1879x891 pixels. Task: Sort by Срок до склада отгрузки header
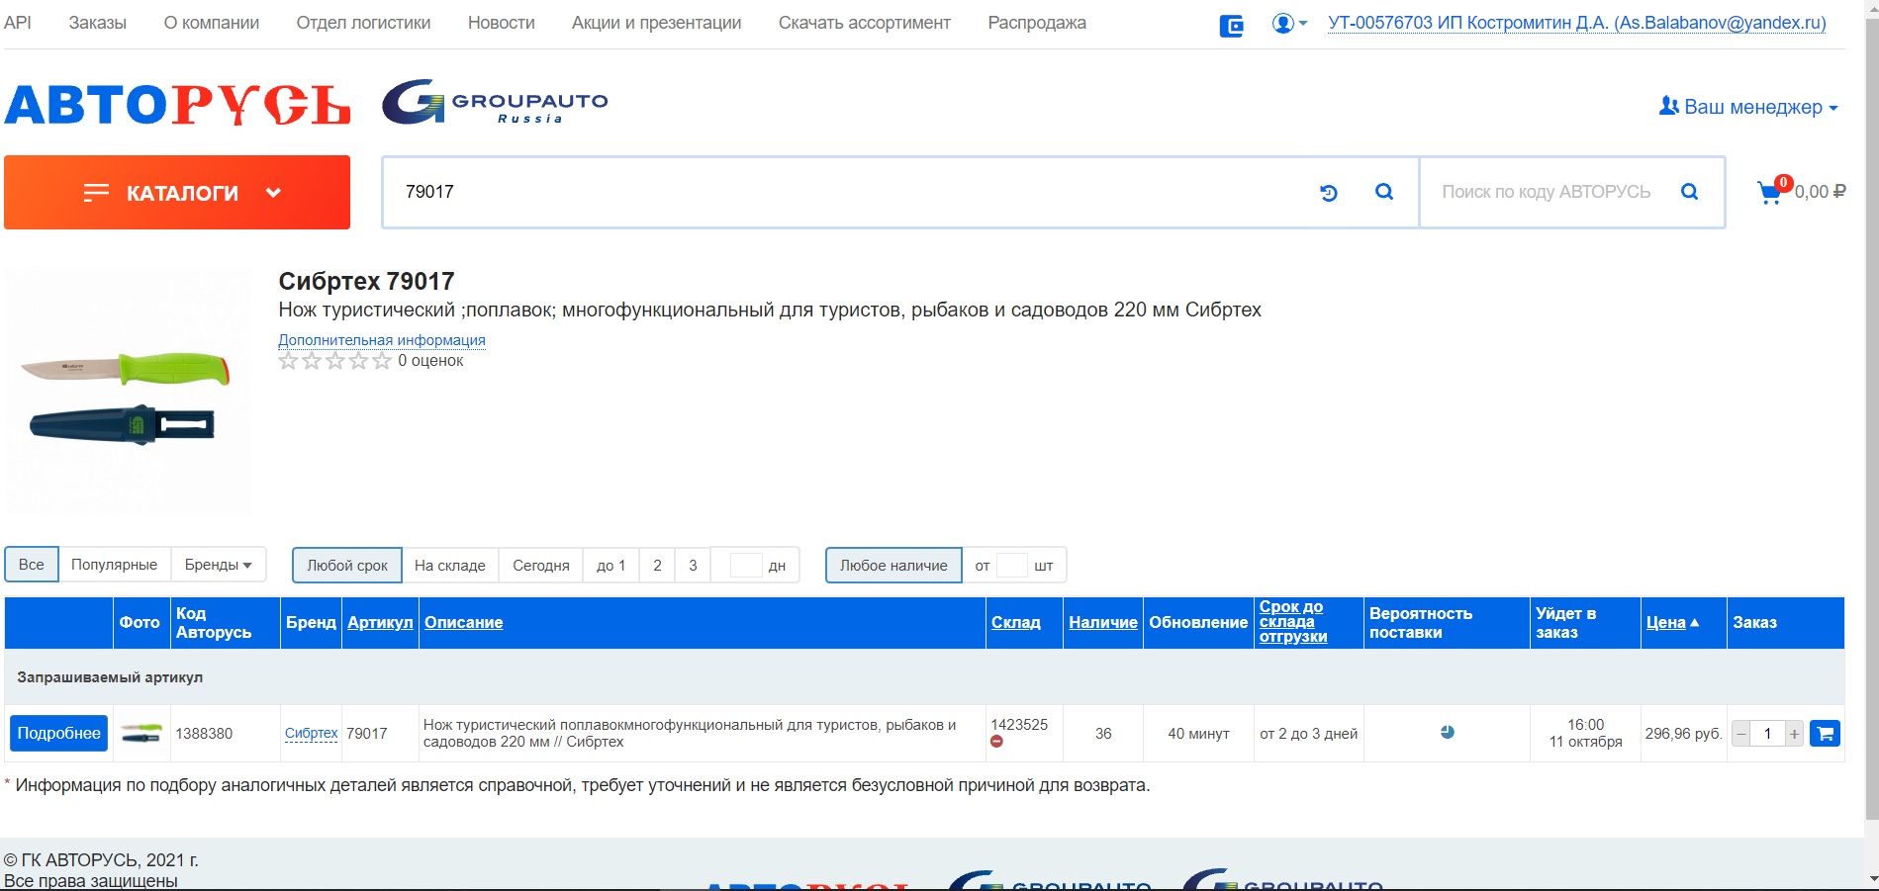pyautogui.click(x=1293, y=622)
